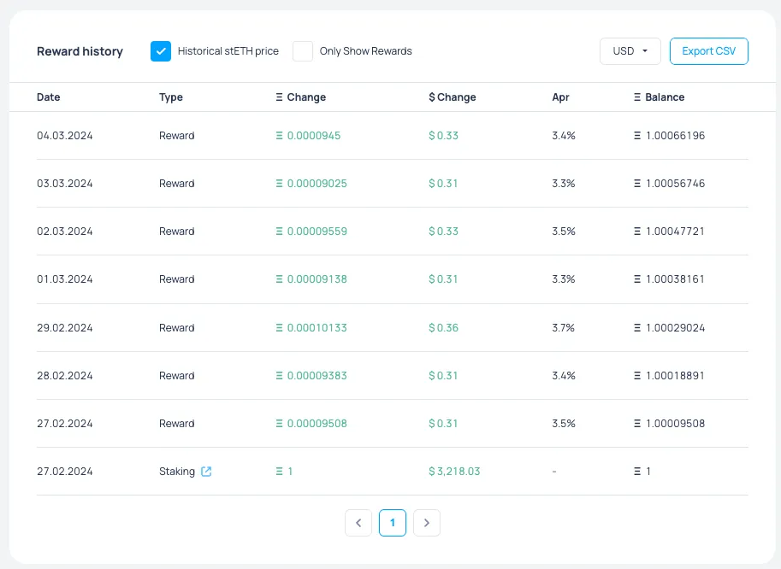
Task: Click the $3,218.03 staking change value
Action: pos(454,472)
